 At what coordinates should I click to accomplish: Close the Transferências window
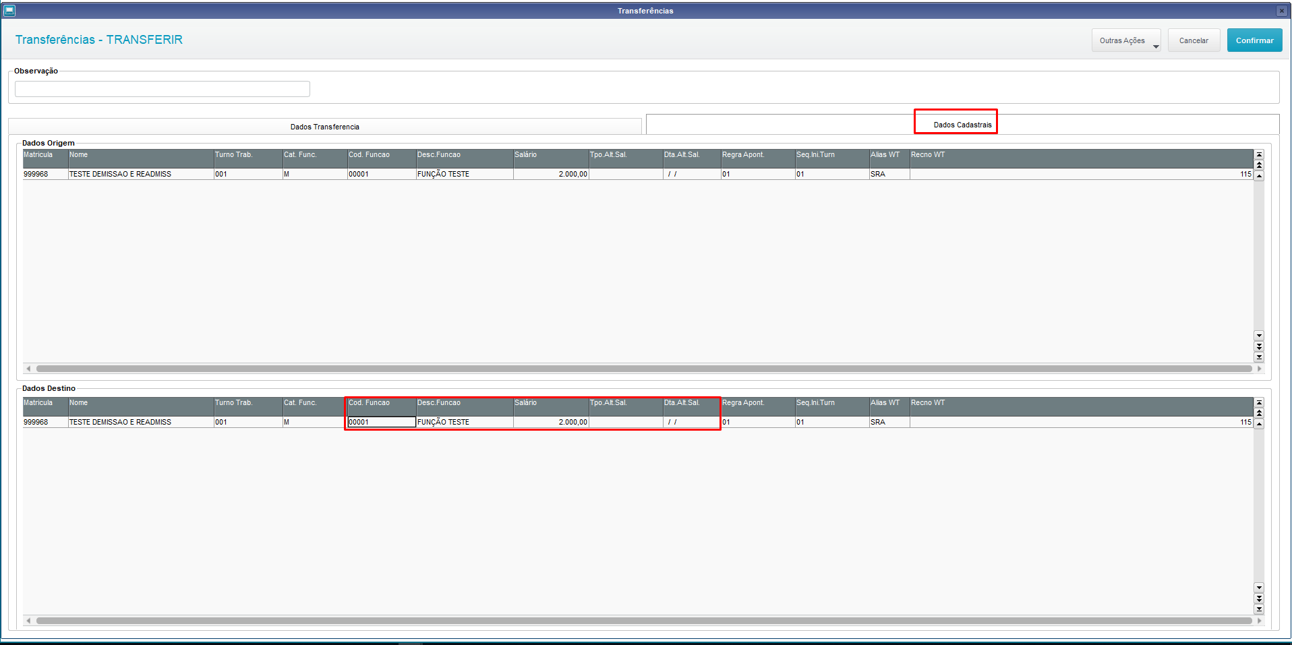[1282, 11]
